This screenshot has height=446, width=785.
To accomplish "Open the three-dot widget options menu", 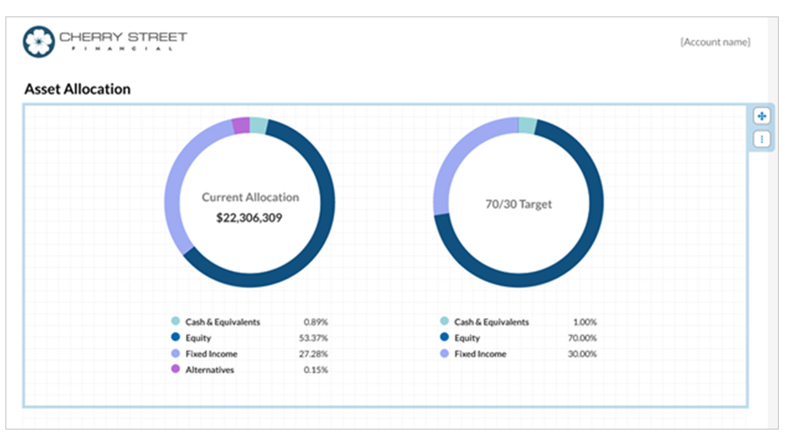I will point(761,139).
